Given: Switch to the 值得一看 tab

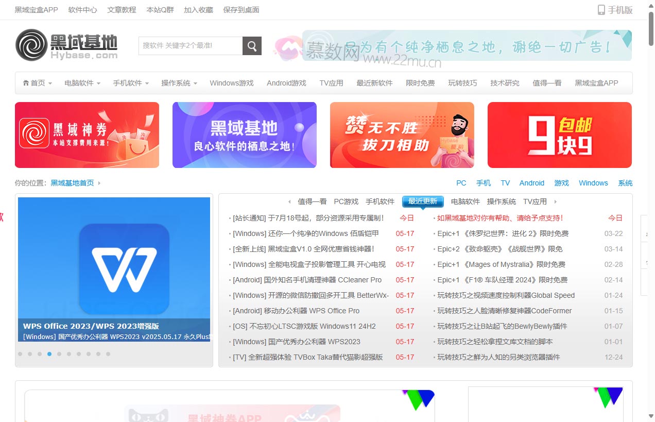Looking at the screenshot, I should tap(312, 201).
